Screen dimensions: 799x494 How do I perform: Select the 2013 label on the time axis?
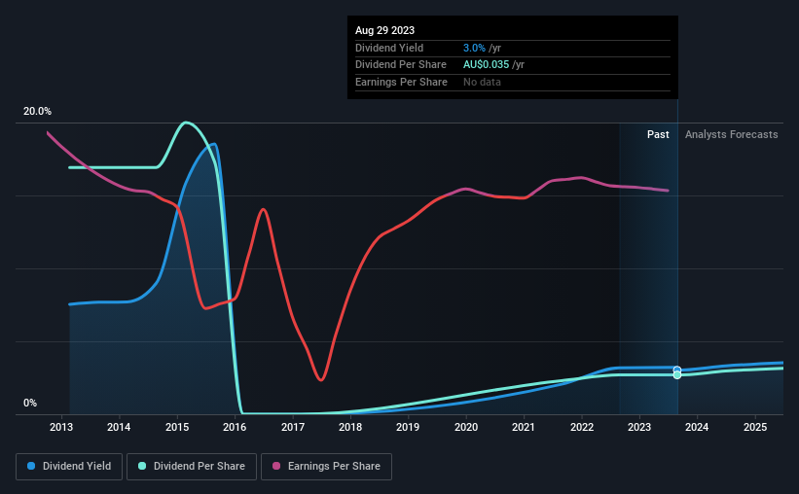click(61, 427)
